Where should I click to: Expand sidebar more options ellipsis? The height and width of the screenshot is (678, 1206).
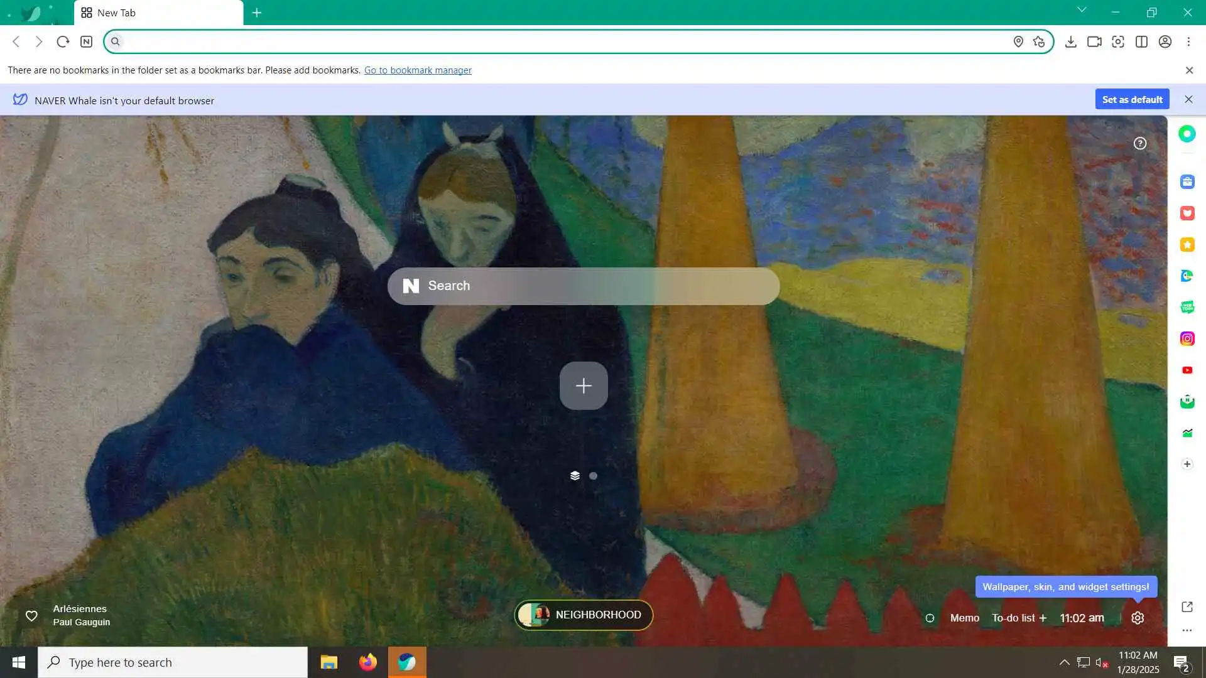(1187, 630)
